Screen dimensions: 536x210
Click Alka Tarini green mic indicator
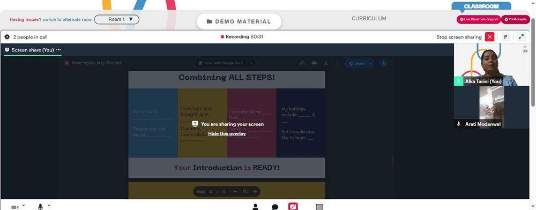pos(458,81)
